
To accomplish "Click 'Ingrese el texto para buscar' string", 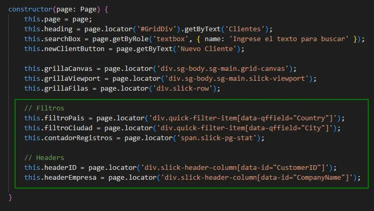I will point(289,39).
